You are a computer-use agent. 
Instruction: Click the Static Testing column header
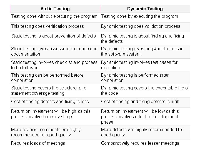[55, 9]
